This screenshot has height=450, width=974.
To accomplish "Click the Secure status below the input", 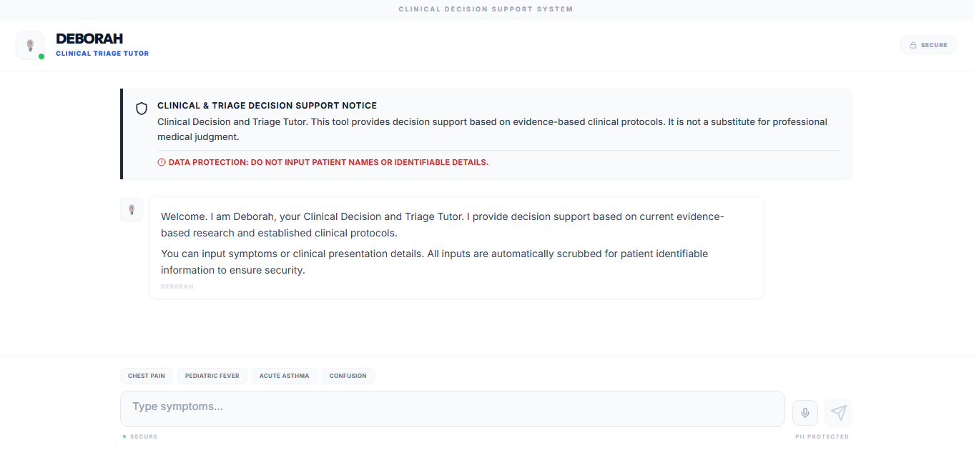I will (143, 436).
